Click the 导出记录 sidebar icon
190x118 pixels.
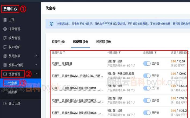pyautogui.click(x=5, y=103)
